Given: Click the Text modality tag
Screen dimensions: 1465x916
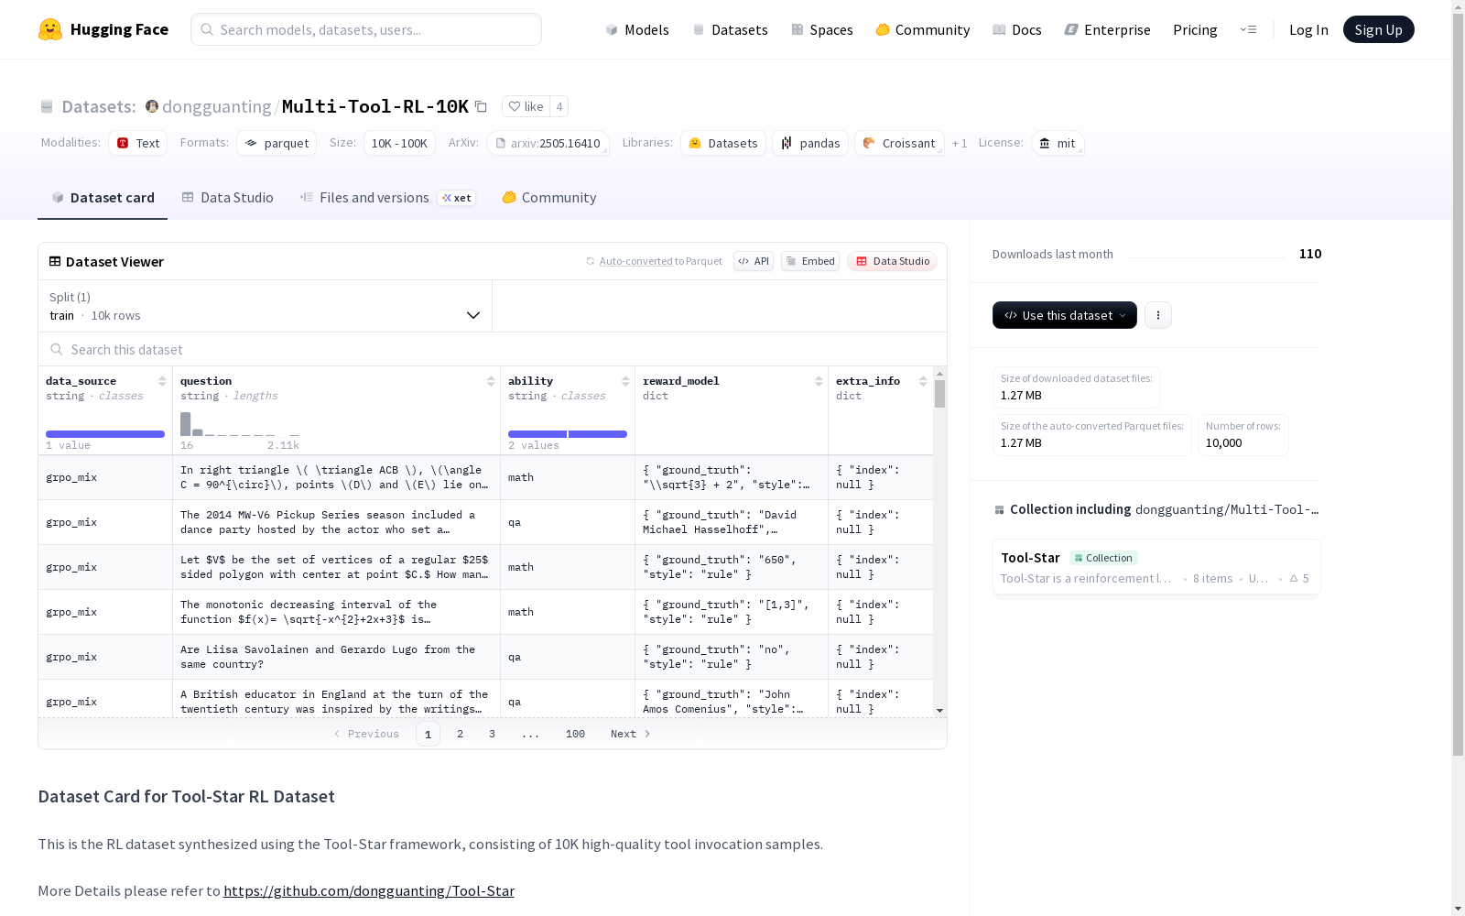Looking at the screenshot, I should [138, 143].
